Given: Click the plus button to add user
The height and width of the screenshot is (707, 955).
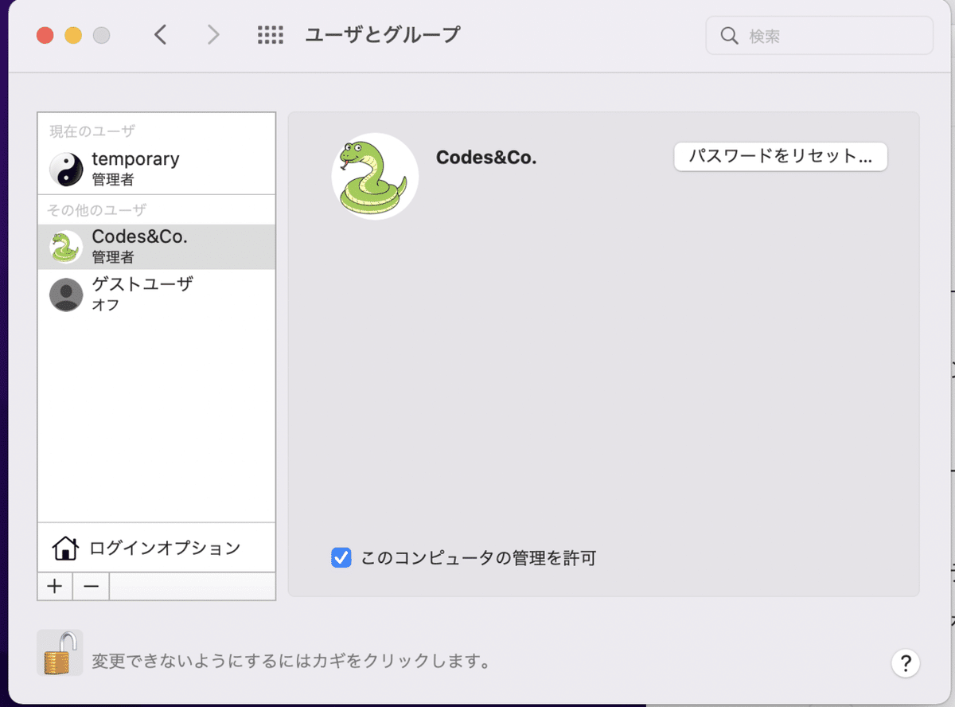Looking at the screenshot, I should tap(54, 586).
